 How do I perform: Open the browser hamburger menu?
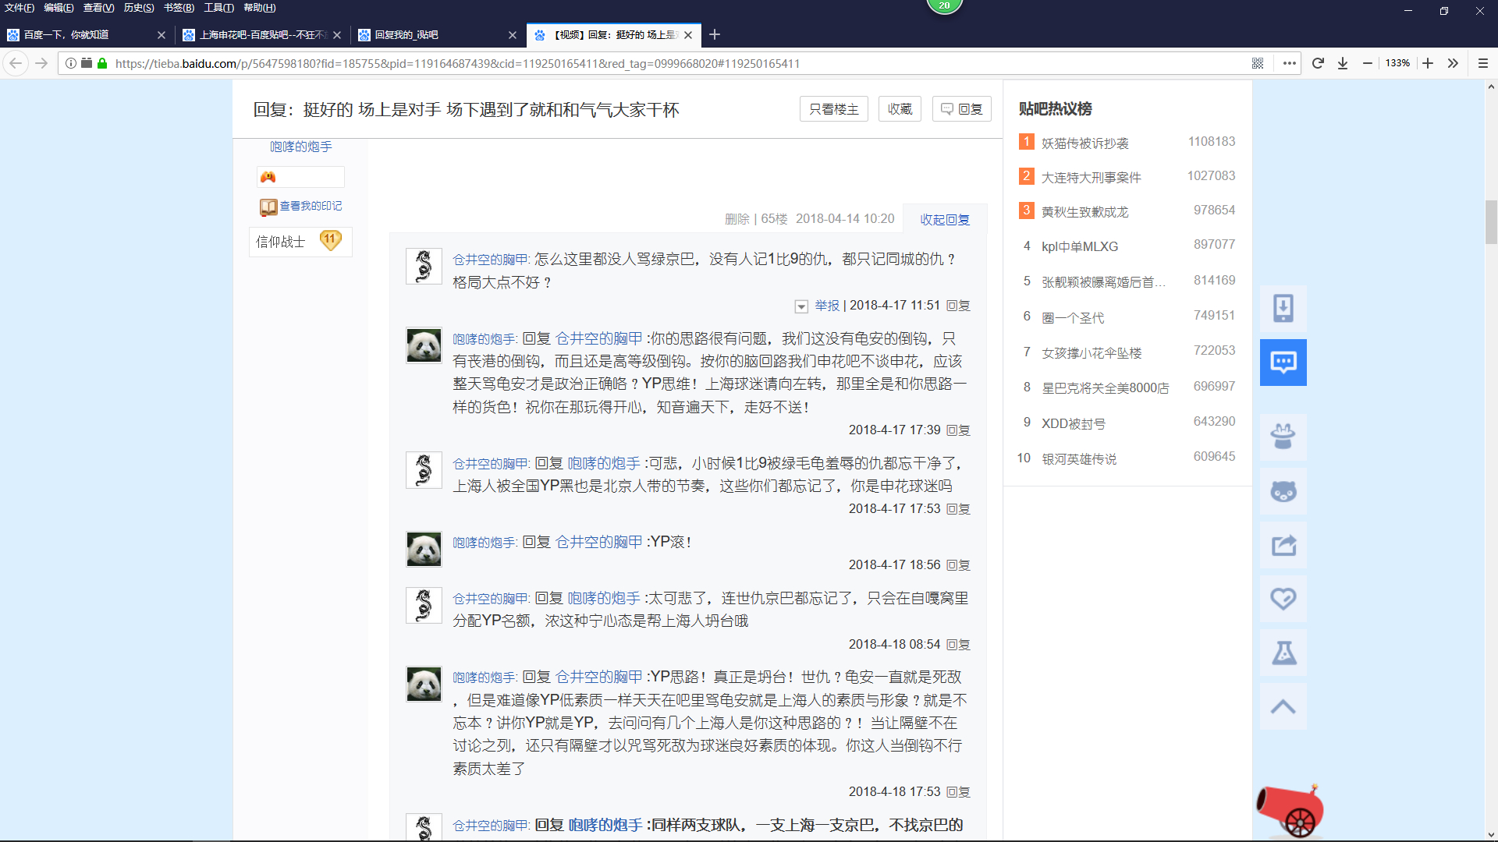coord(1483,63)
